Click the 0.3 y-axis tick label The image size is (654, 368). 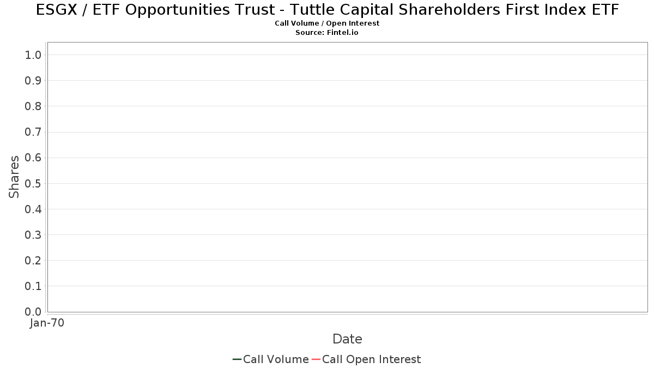coord(33,234)
